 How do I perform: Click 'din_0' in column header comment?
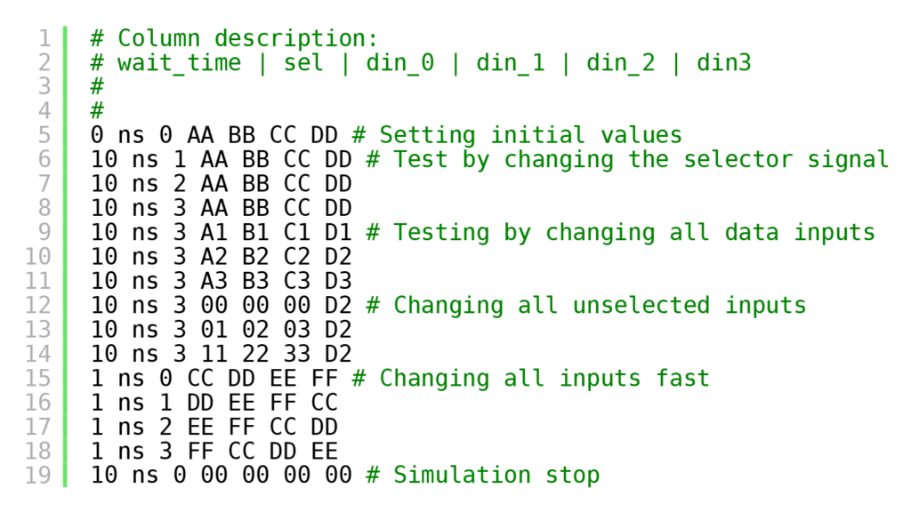399,63
